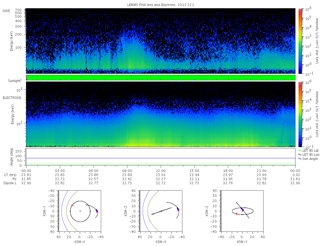
Task: Click the orbit ellipse in KSM-Y/KSM-Z plot
Action: tap(243, 211)
